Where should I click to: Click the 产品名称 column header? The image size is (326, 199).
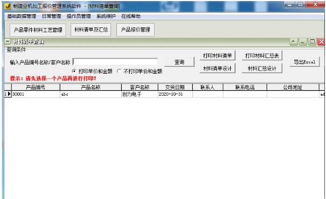point(91,87)
